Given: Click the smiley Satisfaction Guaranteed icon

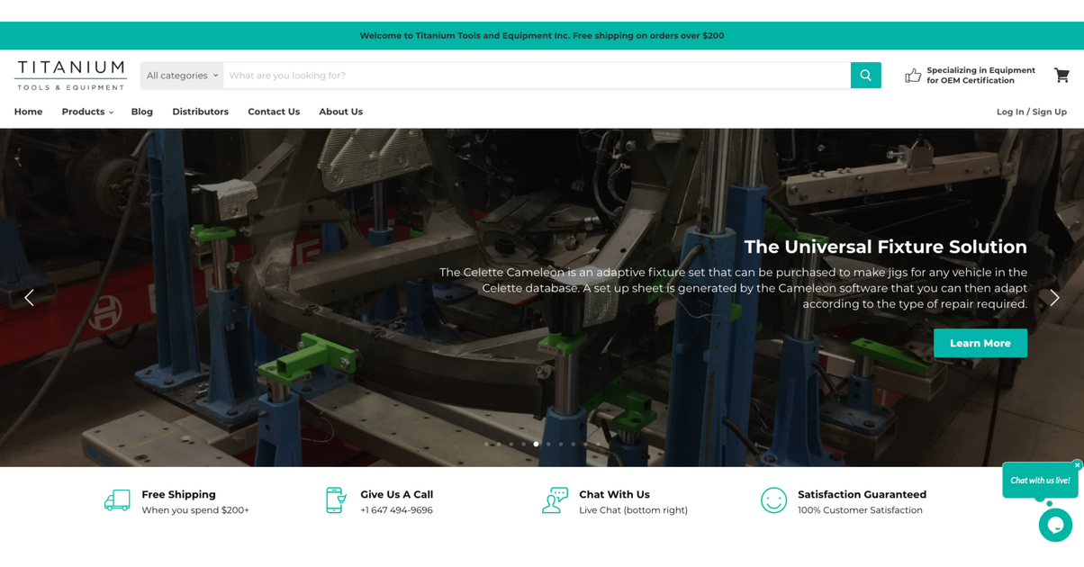Looking at the screenshot, I should point(773,500).
